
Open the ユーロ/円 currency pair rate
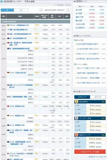click(x=79, y=13)
